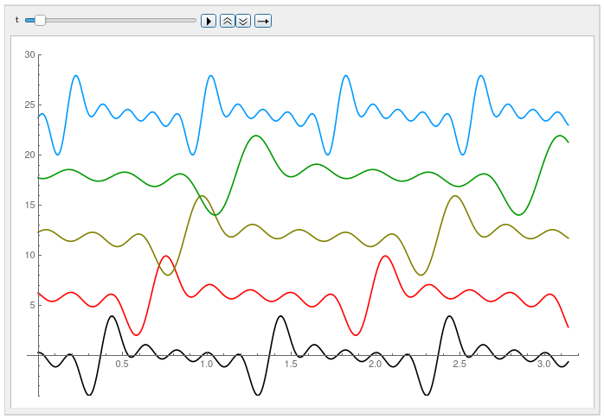This screenshot has width=604, height=419.
Task: Click the 10 tick label on the y-axis
Action: [29, 255]
